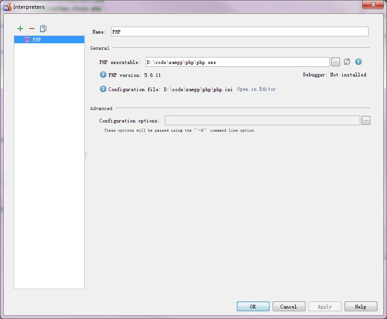
Task: Copy the selected interpreter configuration
Action: pyautogui.click(x=43, y=29)
